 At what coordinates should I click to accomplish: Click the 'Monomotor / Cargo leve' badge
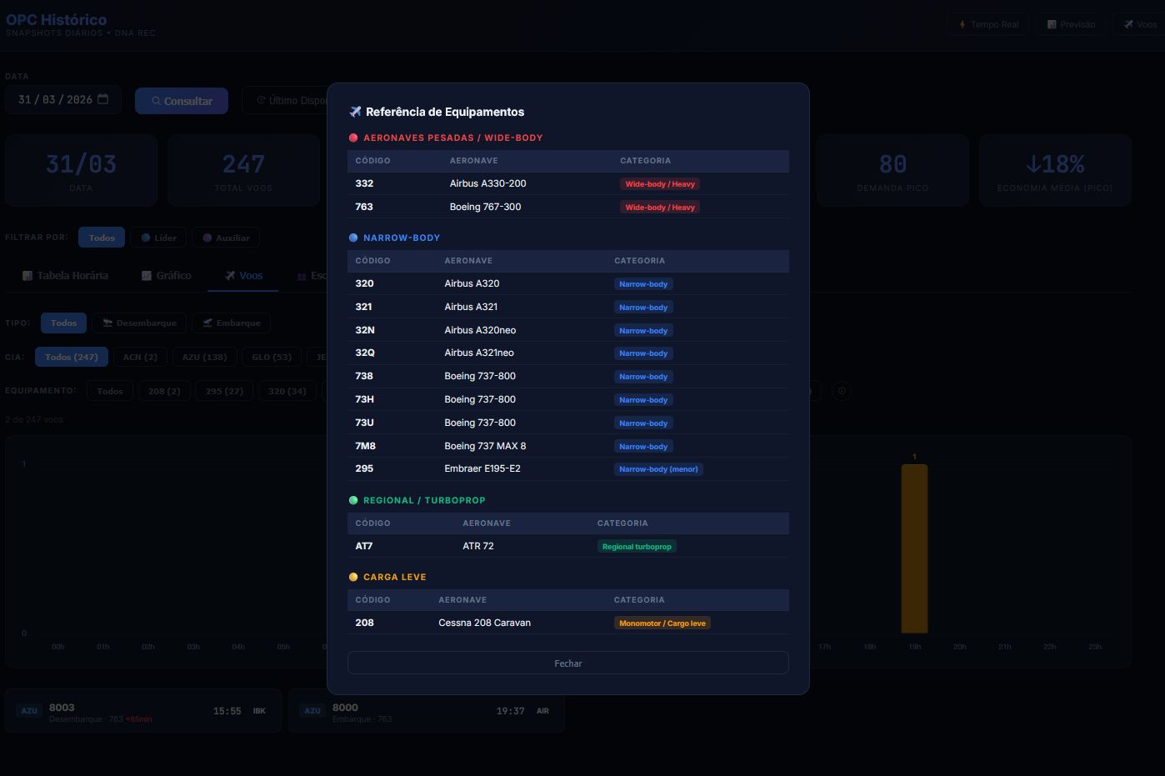(662, 623)
